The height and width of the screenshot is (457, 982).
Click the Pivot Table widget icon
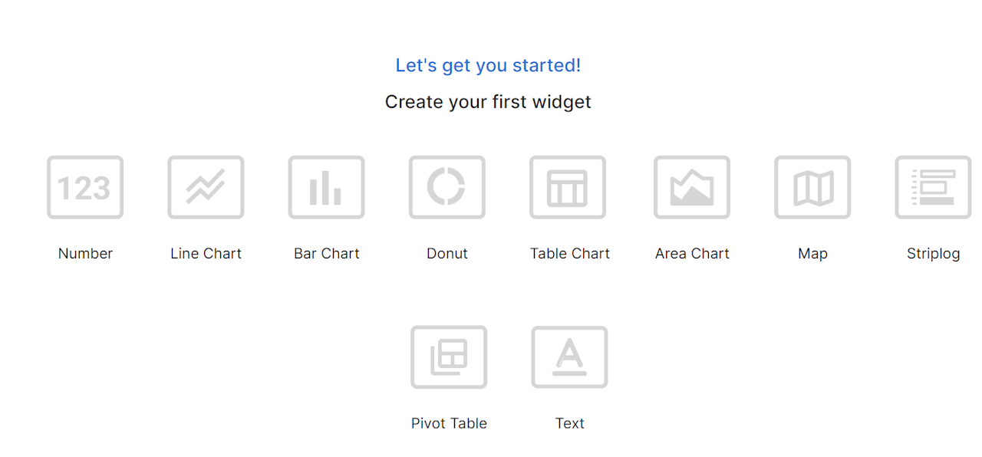click(449, 357)
